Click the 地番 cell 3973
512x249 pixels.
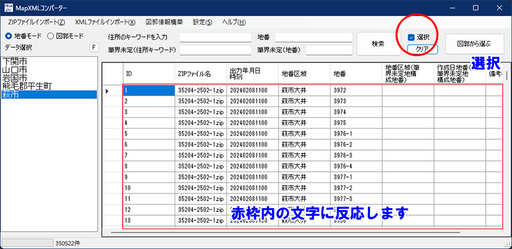356,102
